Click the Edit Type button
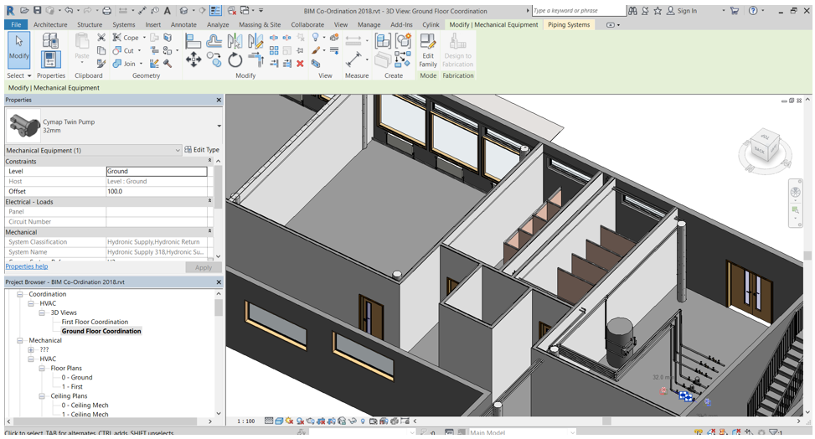 click(202, 150)
